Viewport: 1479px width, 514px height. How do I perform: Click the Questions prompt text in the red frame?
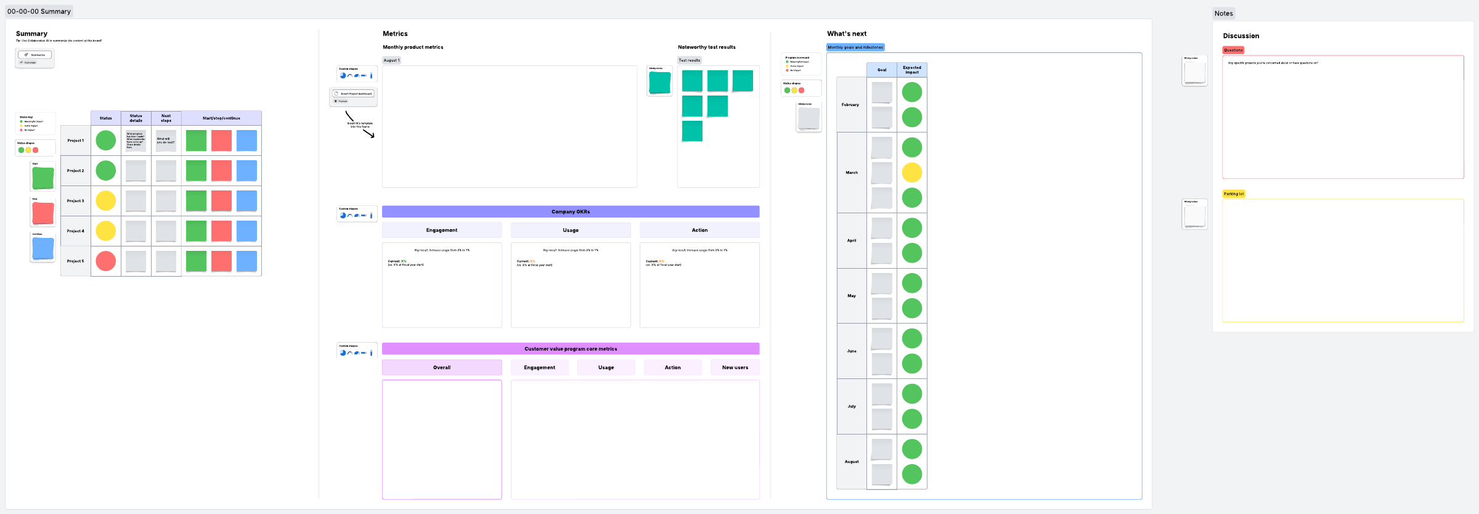pyautogui.click(x=1273, y=63)
